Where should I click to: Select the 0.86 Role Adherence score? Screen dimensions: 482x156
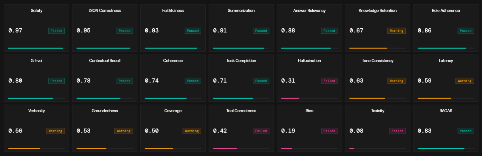[425, 30]
